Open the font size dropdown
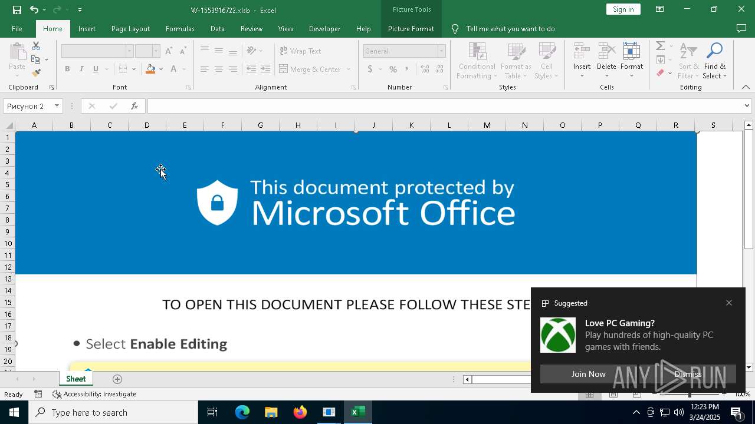 point(156,51)
